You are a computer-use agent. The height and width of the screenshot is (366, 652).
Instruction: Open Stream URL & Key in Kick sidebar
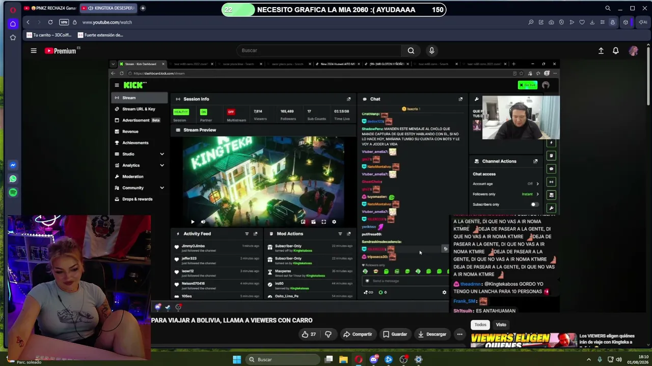[140, 109]
